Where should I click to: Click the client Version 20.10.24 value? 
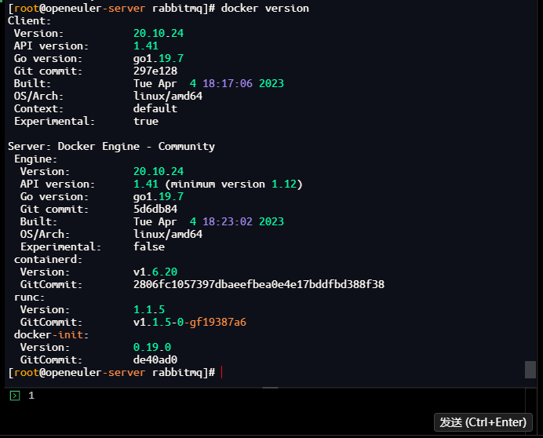coord(159,33)
